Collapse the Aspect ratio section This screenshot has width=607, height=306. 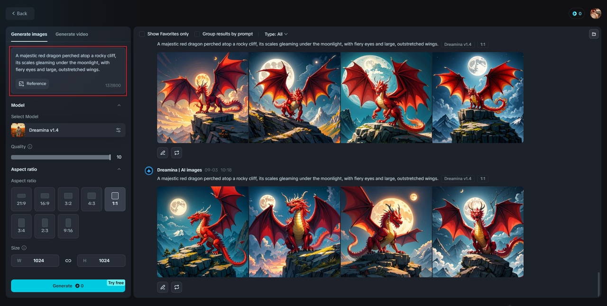(x=119, y=170)
